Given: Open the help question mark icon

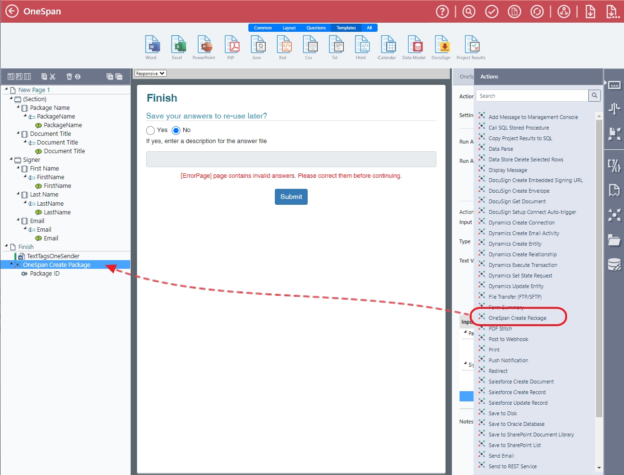Looking at the screenshot, I should pos(442,12).
